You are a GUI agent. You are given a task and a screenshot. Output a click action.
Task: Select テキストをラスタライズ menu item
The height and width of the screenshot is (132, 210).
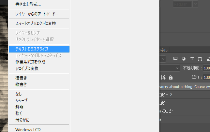39,49
